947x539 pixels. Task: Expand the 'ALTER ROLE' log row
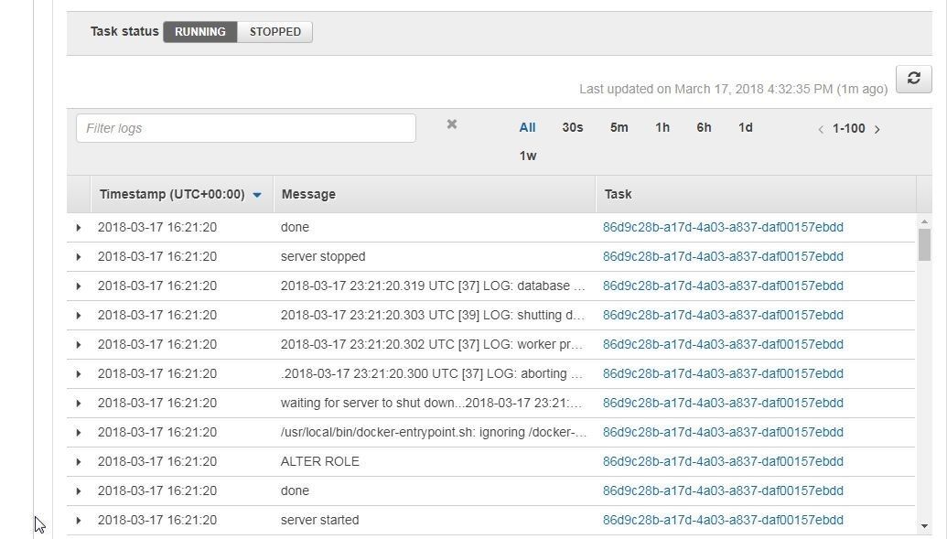[79, 461]
